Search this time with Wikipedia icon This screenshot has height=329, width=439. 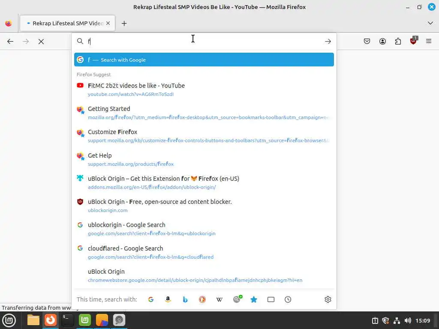(219, 299)
